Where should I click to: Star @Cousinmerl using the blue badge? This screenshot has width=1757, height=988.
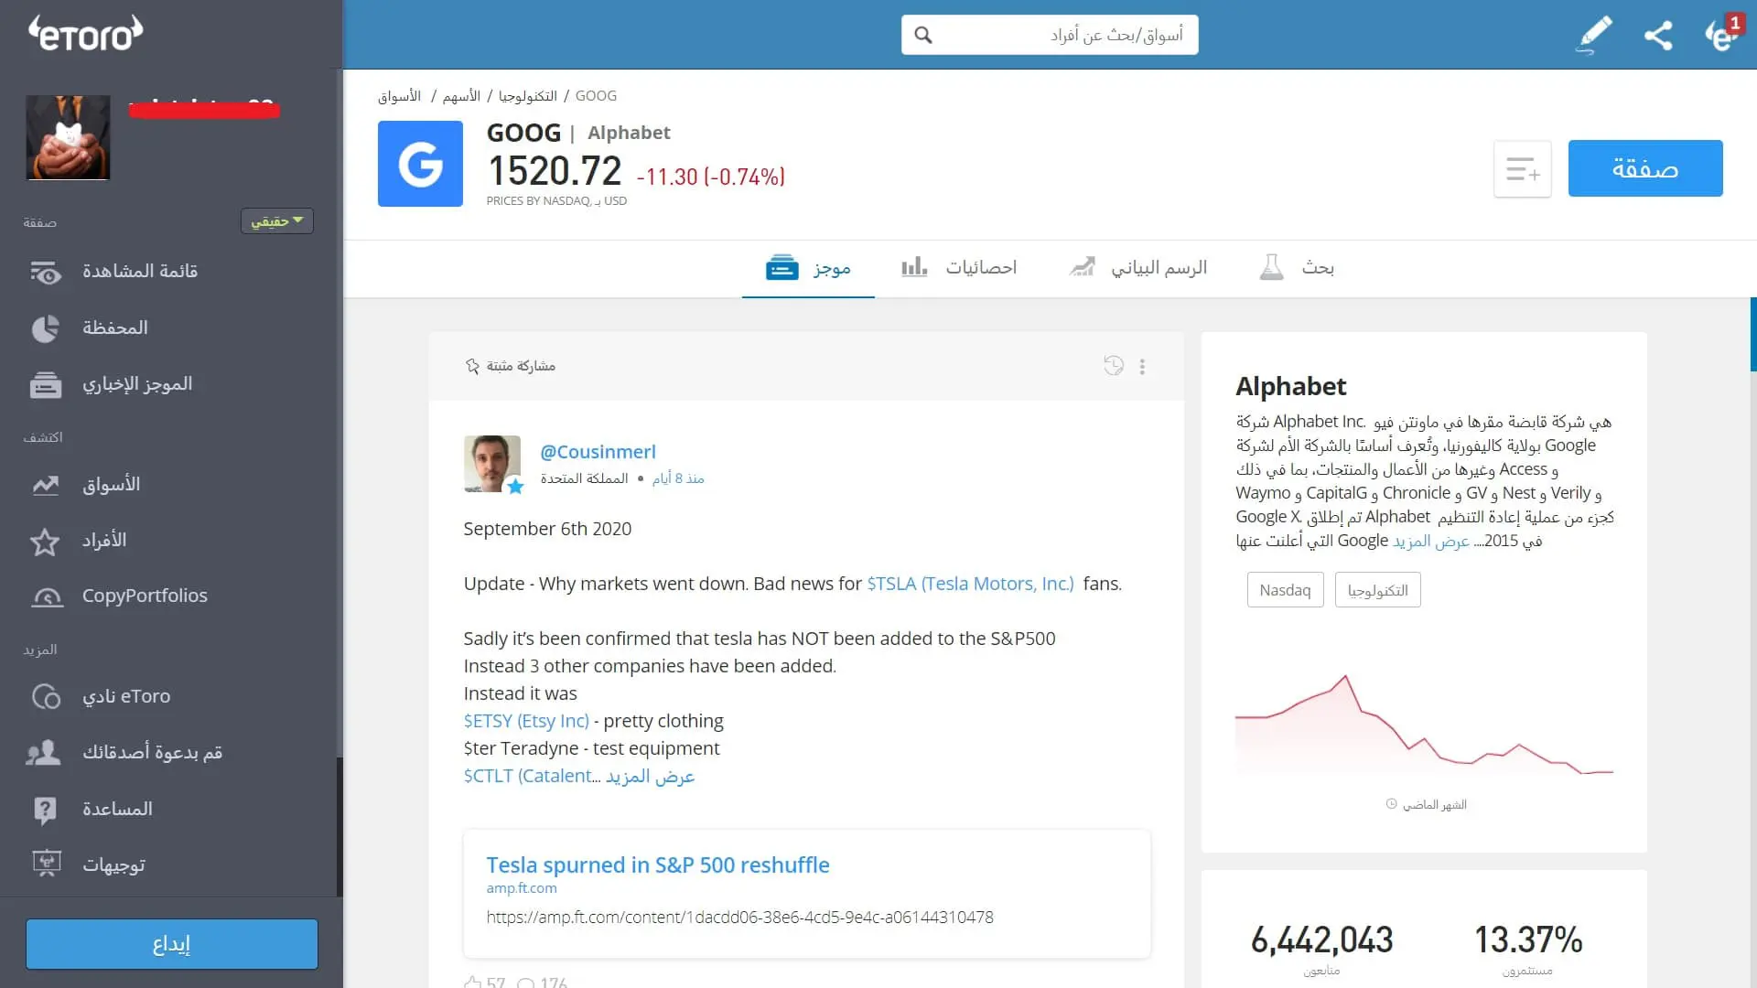[x=516, y=488]
